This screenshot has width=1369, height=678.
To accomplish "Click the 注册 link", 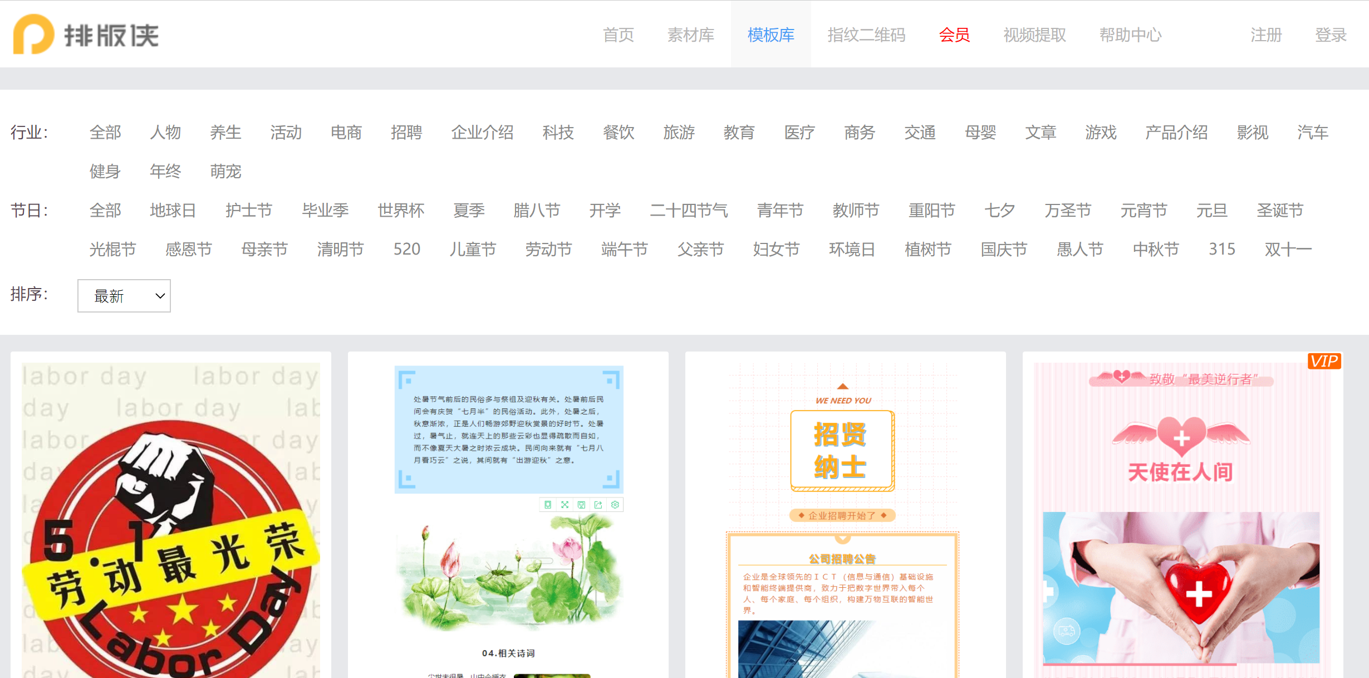I will pyautogui.click(x=1266, y=35).
